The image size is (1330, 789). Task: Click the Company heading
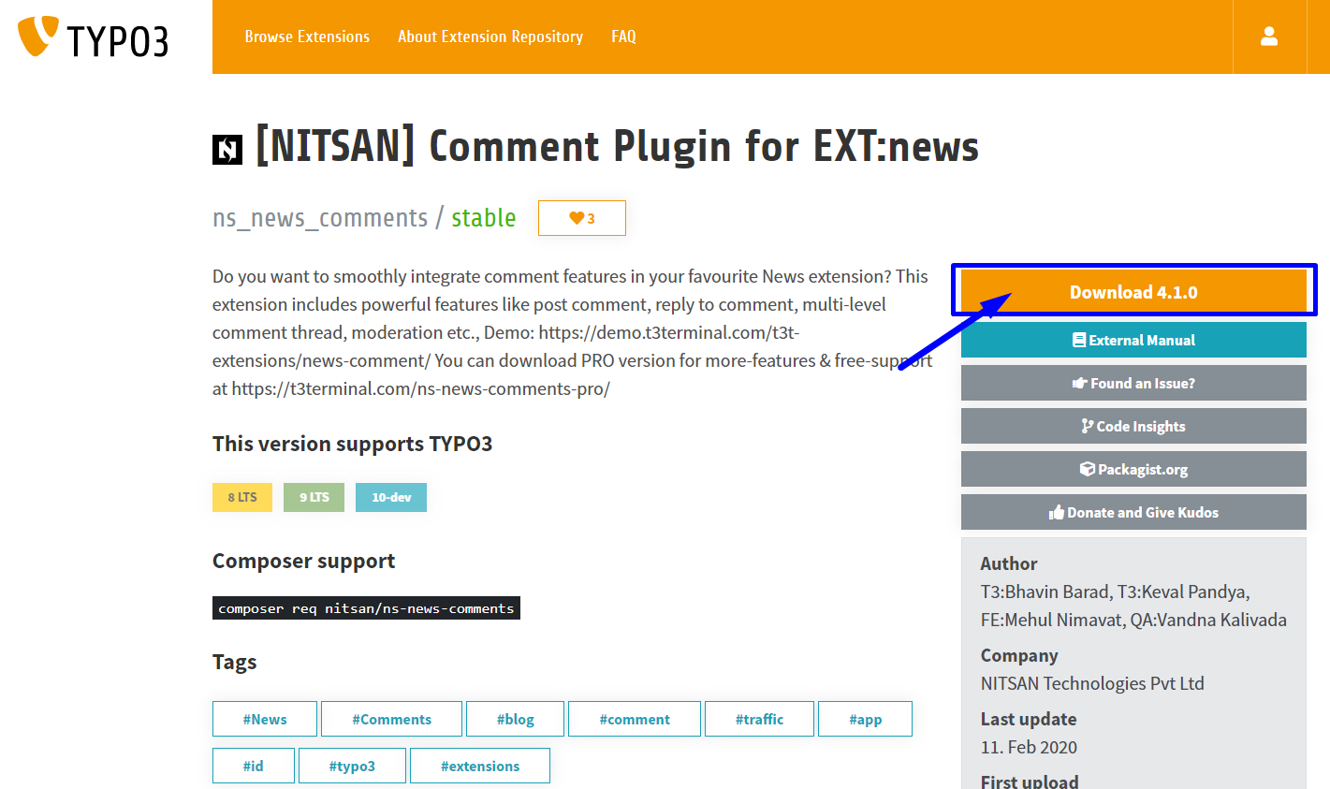(1019, 655)
